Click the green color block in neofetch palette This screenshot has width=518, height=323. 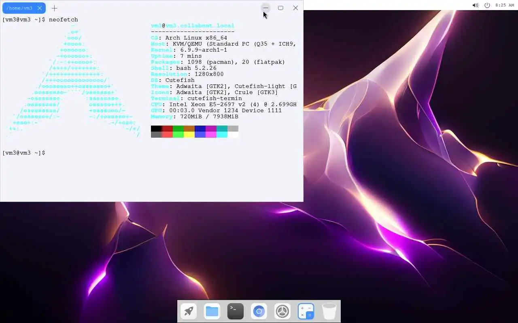(x=178, y=129)
